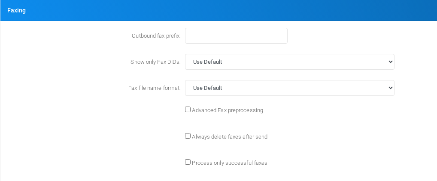Click the Outbound fax prefix input field
Viewport: 437px width, 181px height.
pyautogui.click(x=236, y=36)
